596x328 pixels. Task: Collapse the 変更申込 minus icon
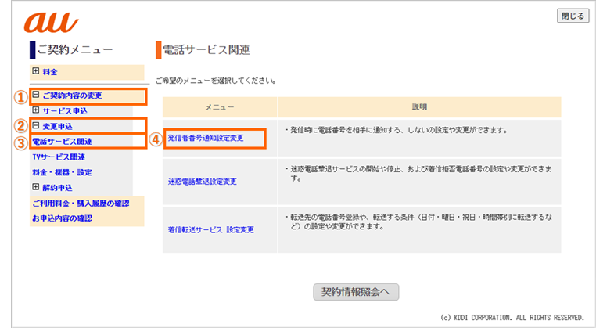[36, 125]
